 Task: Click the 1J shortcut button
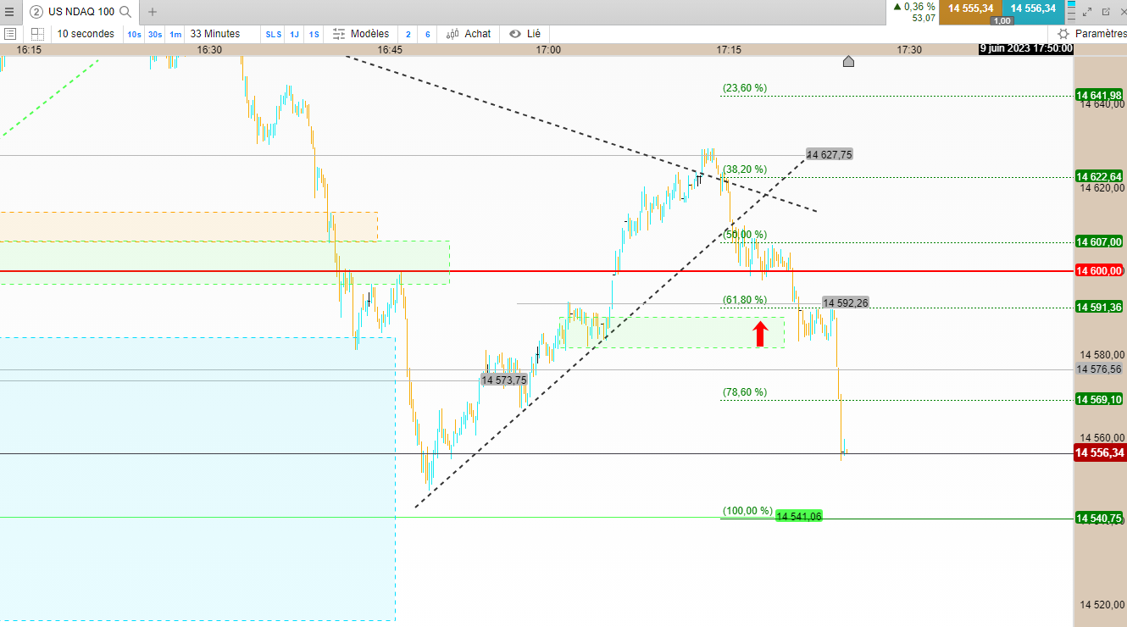[x=294, y=34]
